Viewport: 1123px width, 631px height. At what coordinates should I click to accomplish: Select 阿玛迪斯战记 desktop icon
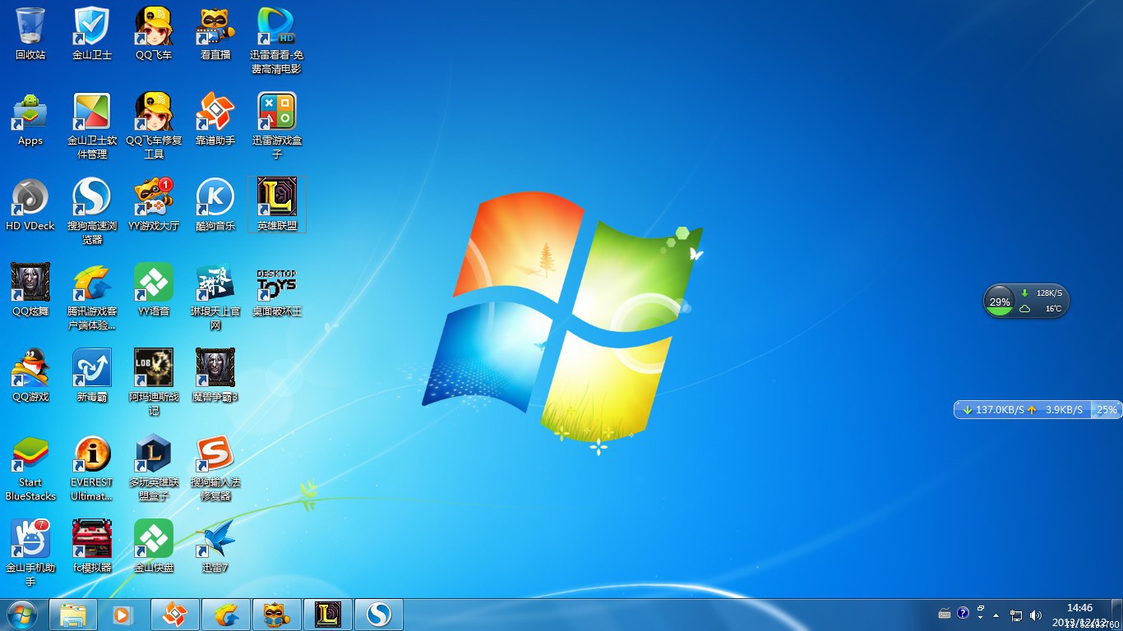[154, 382]
